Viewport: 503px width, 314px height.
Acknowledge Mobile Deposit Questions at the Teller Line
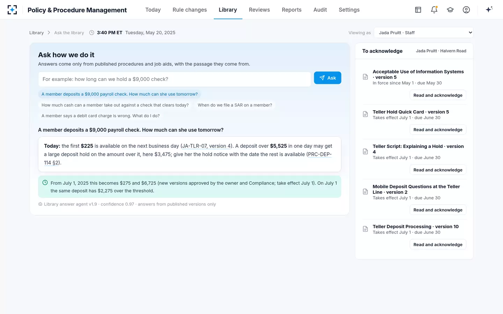click(438, 210)
